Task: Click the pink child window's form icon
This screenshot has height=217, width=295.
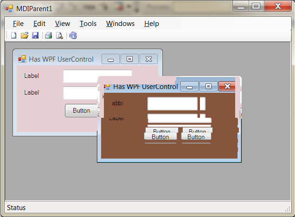Action: coord(22,59)
